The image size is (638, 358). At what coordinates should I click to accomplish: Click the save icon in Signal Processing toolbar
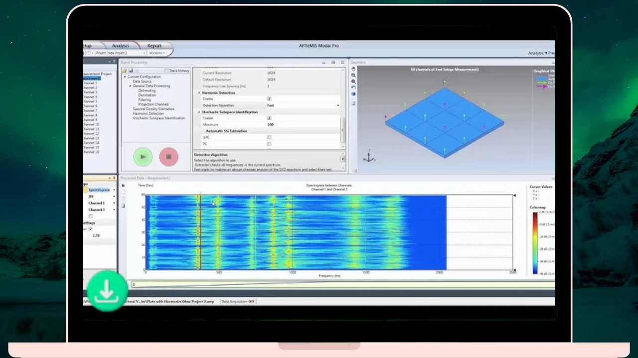(x=131, y=71)
